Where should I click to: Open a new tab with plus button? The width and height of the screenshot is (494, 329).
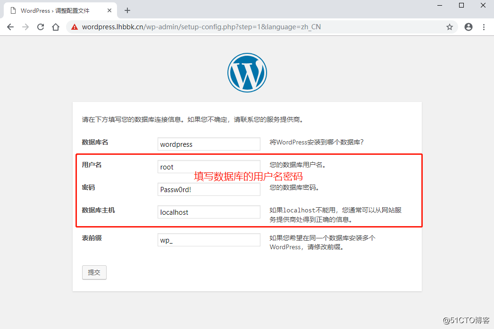(127, 10)
